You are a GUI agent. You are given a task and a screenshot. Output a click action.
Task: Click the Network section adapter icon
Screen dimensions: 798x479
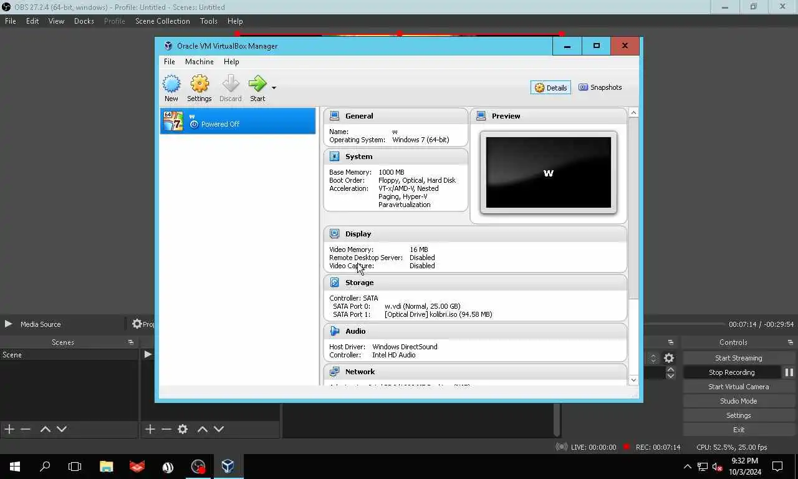point(335,372)
